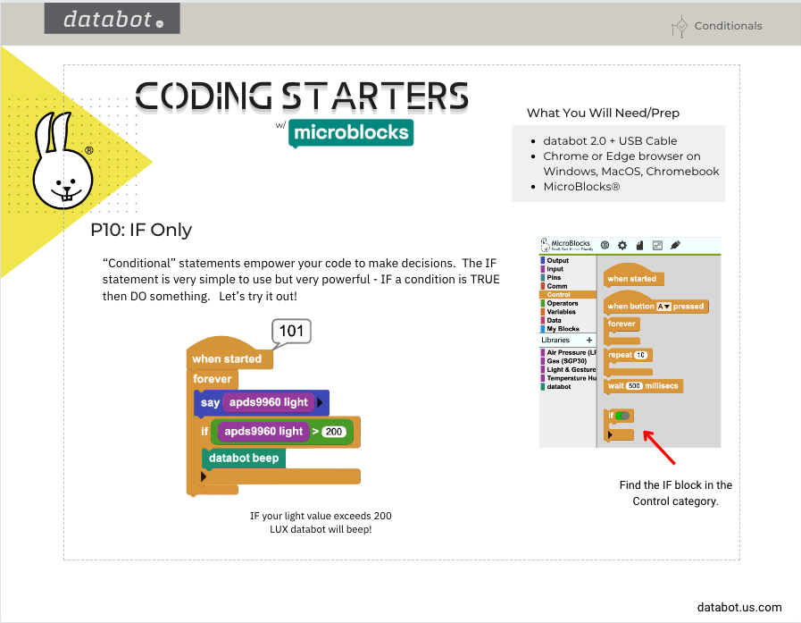
Task: Click the Conditionals flowchart icon in the header
Action: click(x=680, y=26)
